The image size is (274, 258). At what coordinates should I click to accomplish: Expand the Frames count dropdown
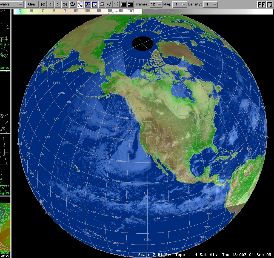pyautogui.click(x=157, y=4)
